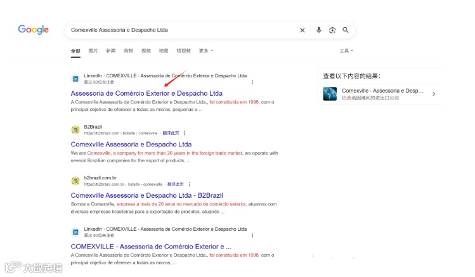Open COMEXVILLE - Assessoria de Comércio Exterior link
Screen dimensions: 475x277
pyautogui.click(x=151, y=247)
